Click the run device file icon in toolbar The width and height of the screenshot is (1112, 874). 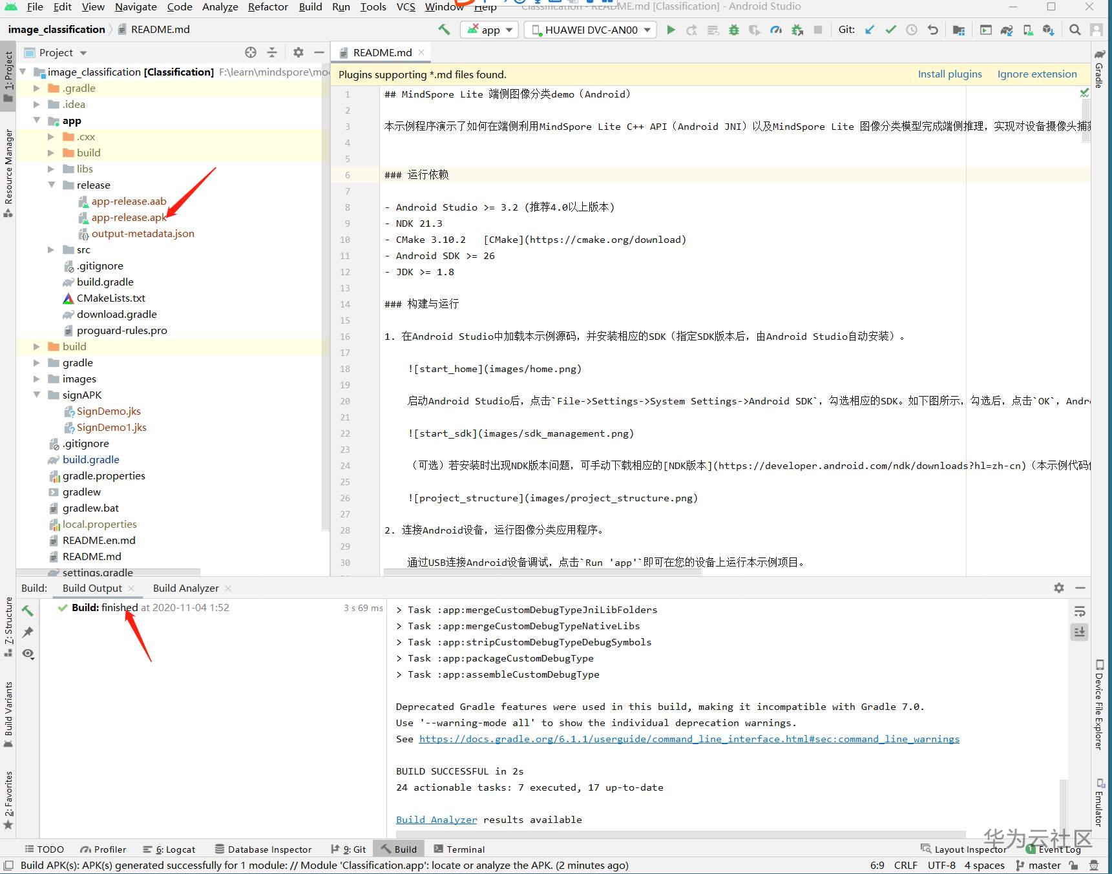coord(986,30)
